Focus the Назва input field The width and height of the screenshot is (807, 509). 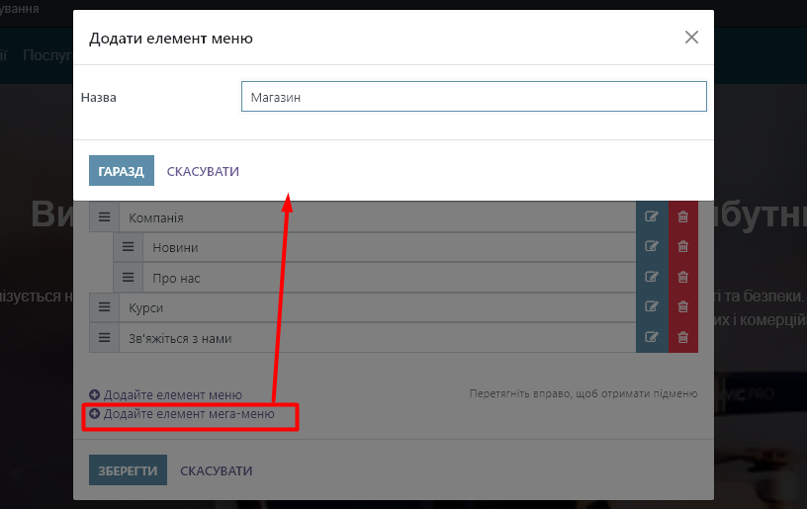click(474, 97)
